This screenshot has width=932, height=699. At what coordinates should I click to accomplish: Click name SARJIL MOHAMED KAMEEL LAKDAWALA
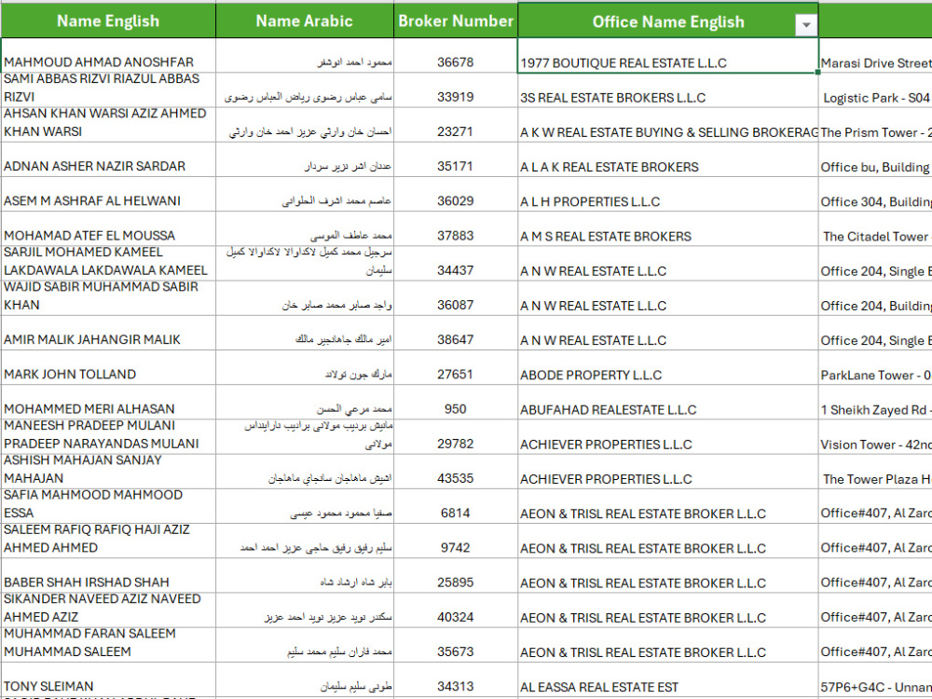tap(108, 264)
